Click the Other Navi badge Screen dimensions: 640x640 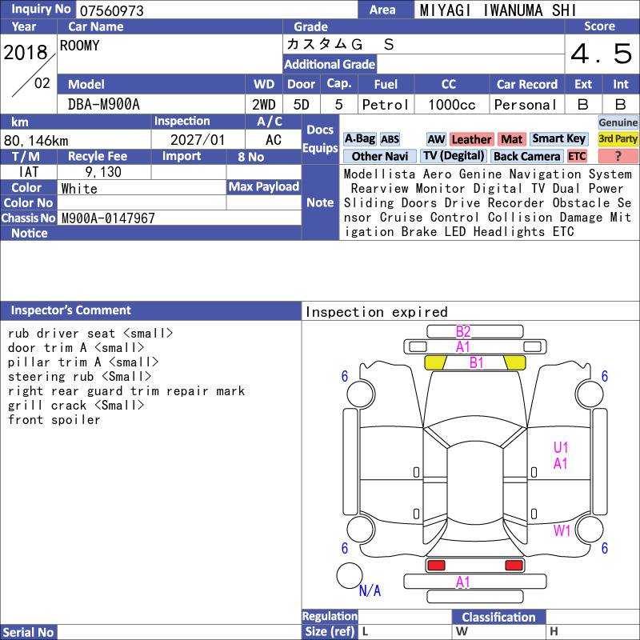click(x=379, y=156)
